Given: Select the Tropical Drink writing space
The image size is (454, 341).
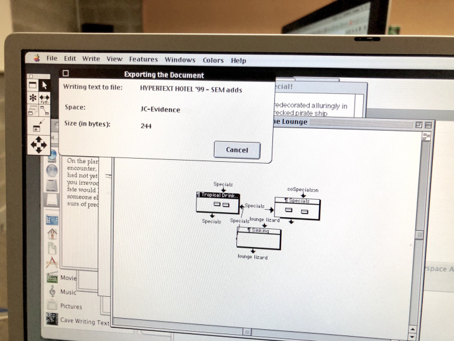Looking at the screenshot, I should [x=218, y=203].
